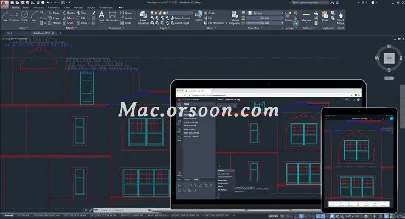Click the Move tool
The image size is (405, 219).
tap(54, 13)
